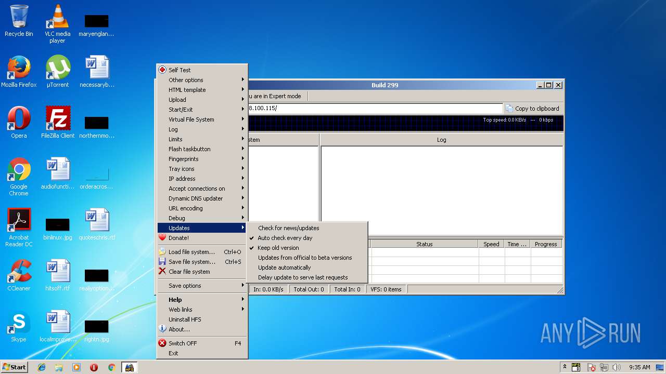Click the Status column header
Screen dimensions: 666x374
pyautogui.click(x=424, y=244)
